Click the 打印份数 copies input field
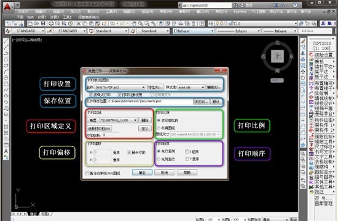Viewport: 338px width, 221px height. pyautogui.click(x=111, y=135)
